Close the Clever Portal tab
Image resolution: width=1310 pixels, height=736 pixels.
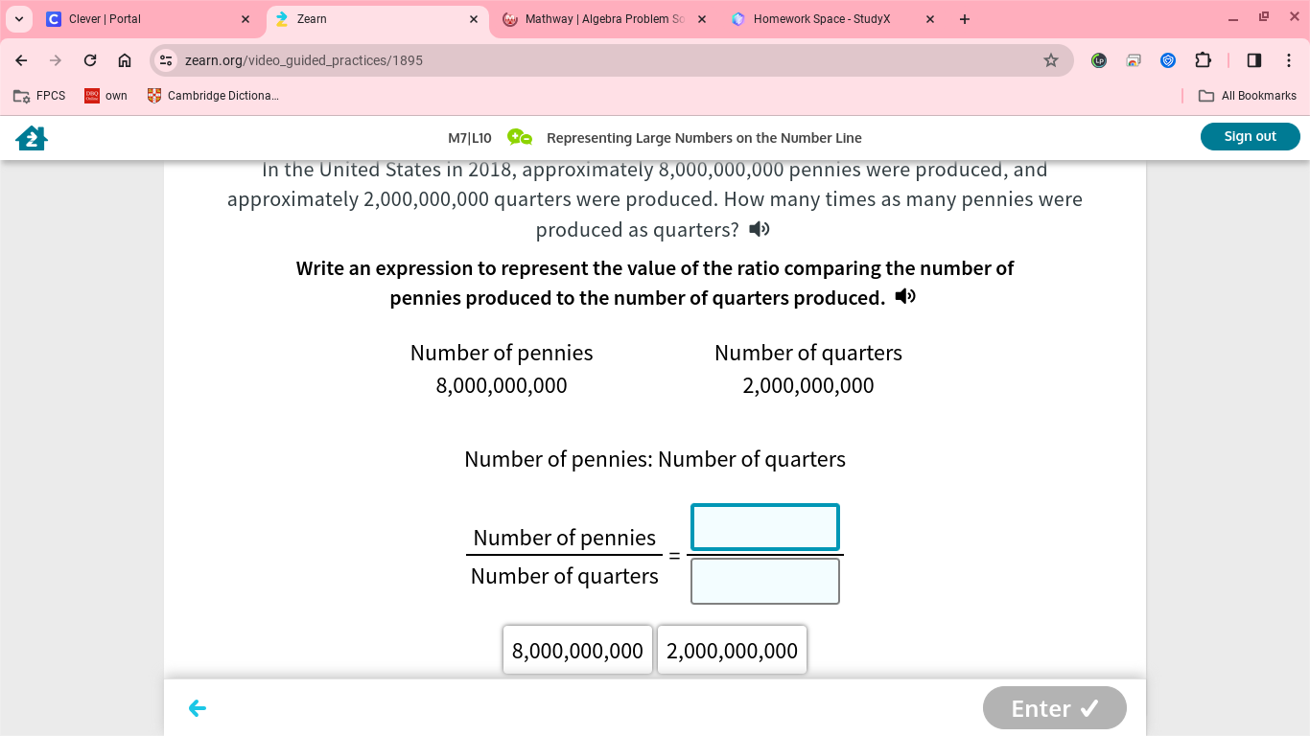246,19
